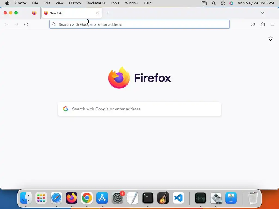Screen dimensions: 279x209
Task: Open the Firefox application hamburger menu
Action: coord(272,24)
